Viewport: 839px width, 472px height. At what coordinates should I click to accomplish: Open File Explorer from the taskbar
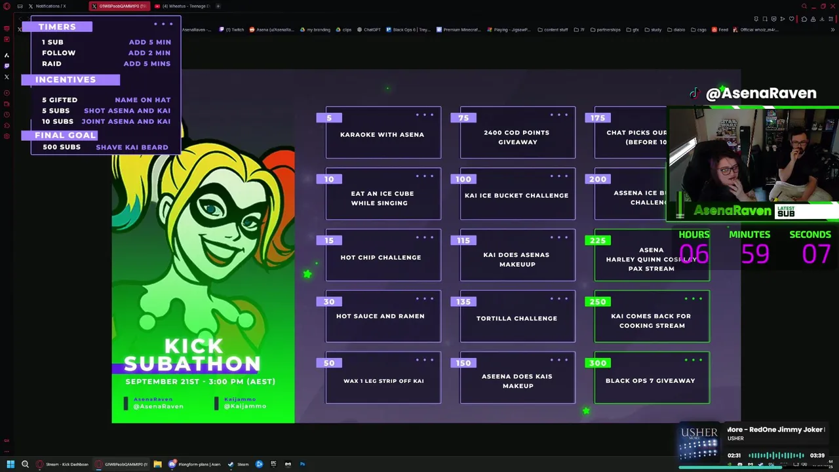click(x=157, y=464)
